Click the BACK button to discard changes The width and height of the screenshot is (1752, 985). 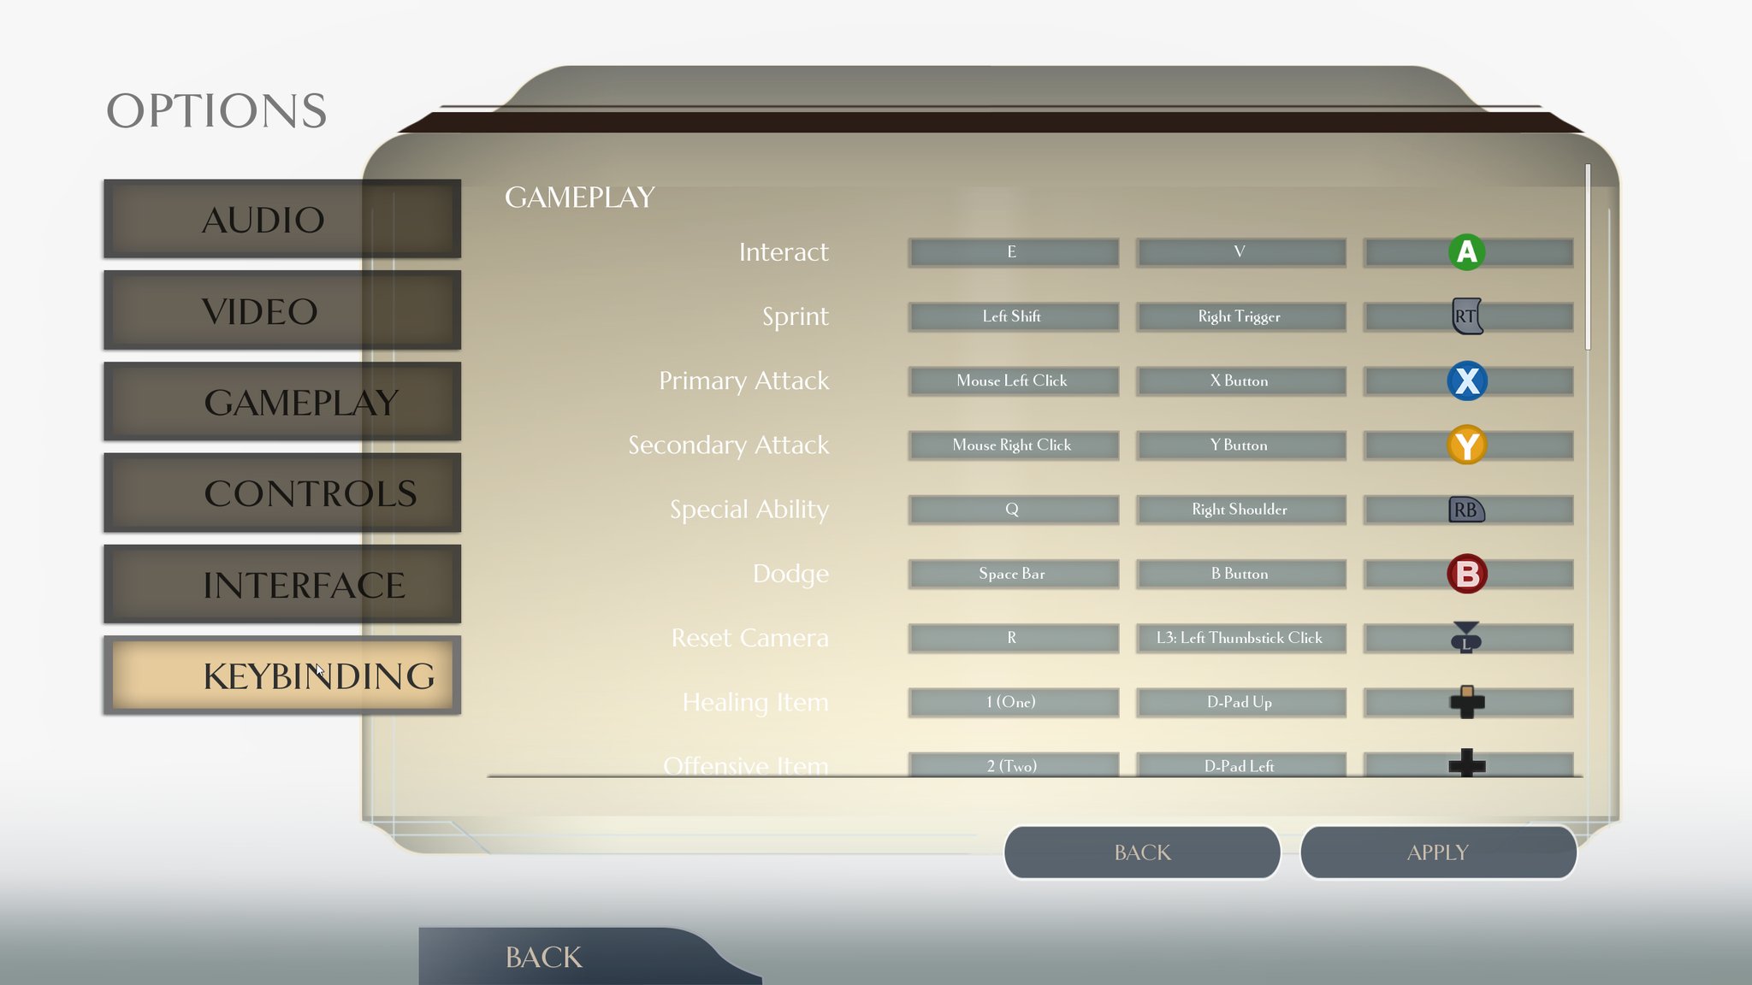[1142, 852]
